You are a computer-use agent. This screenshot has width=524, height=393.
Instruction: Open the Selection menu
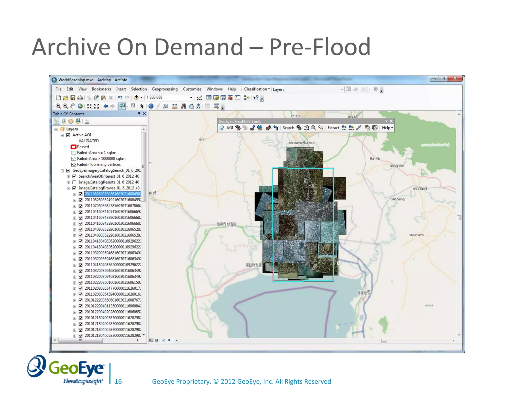[139, 89]
